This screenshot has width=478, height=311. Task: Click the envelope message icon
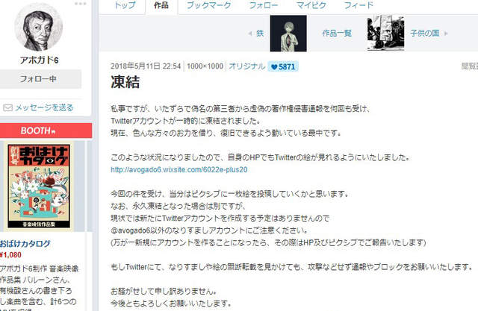(7, 107)
